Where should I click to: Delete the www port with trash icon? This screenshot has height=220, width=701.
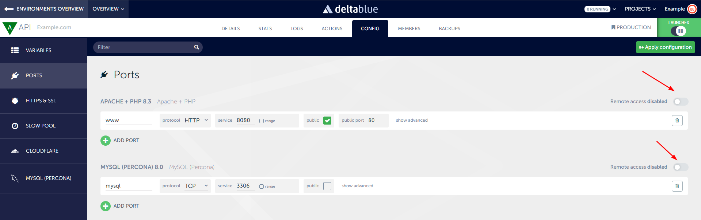pos(677,121)
